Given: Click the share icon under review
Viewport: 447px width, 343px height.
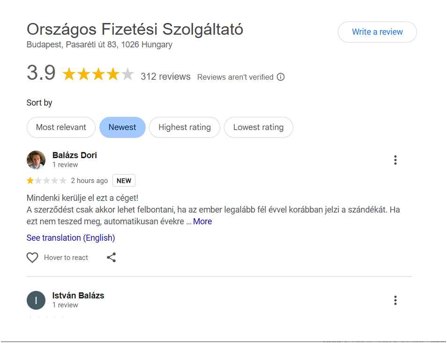Looking at the screenshot, I should pyautogui.click(x=111, y=258).
